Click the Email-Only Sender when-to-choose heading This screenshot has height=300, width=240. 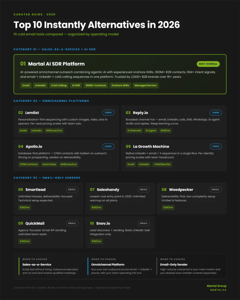point(174,265)
